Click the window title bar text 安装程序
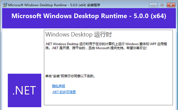 click(93, 5)
